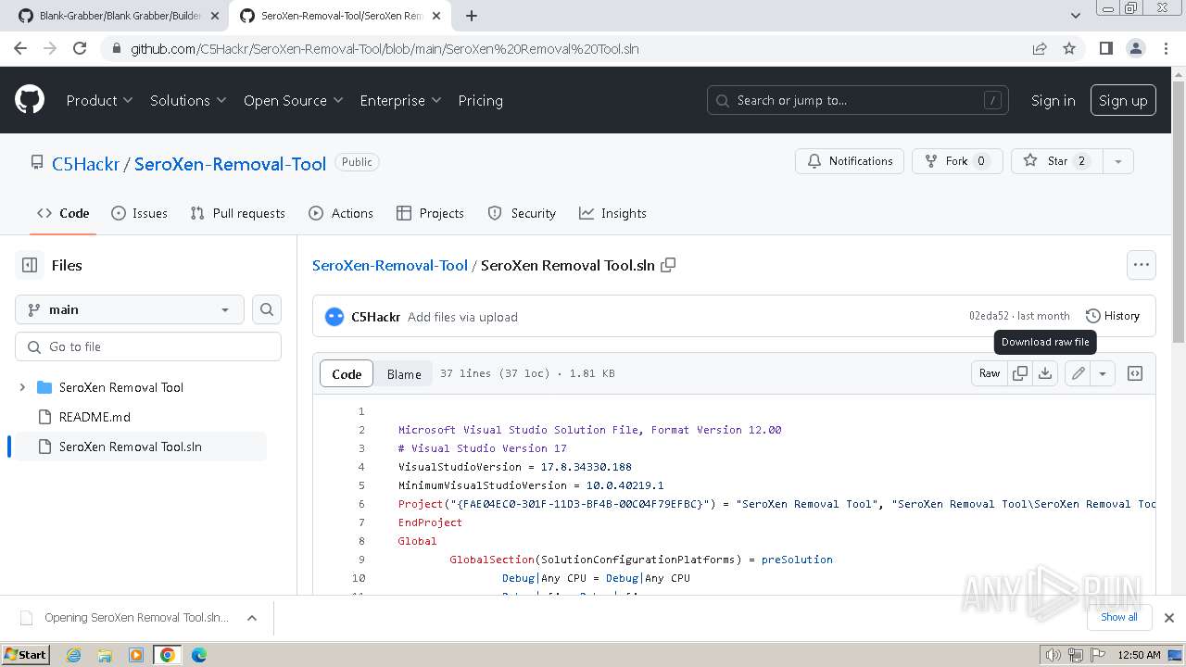Open the C5Hackr owner link
Screen dimensions: 1186x667
85,164
